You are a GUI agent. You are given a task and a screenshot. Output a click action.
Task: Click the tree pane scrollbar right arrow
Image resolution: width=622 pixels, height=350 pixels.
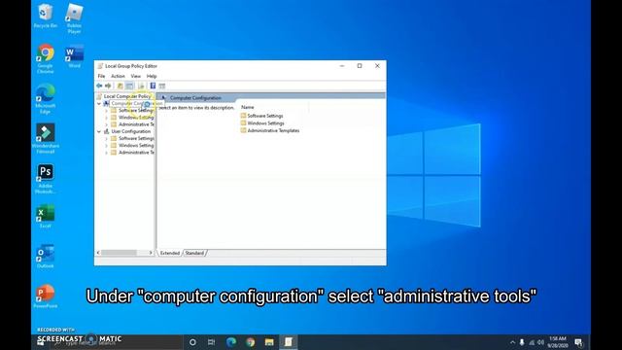click(x=151, y=253)
